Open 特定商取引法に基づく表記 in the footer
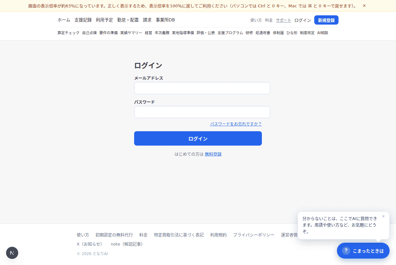The width and height of the screenshot is (396, 265). pyautogui.click(x=179, y=235)
